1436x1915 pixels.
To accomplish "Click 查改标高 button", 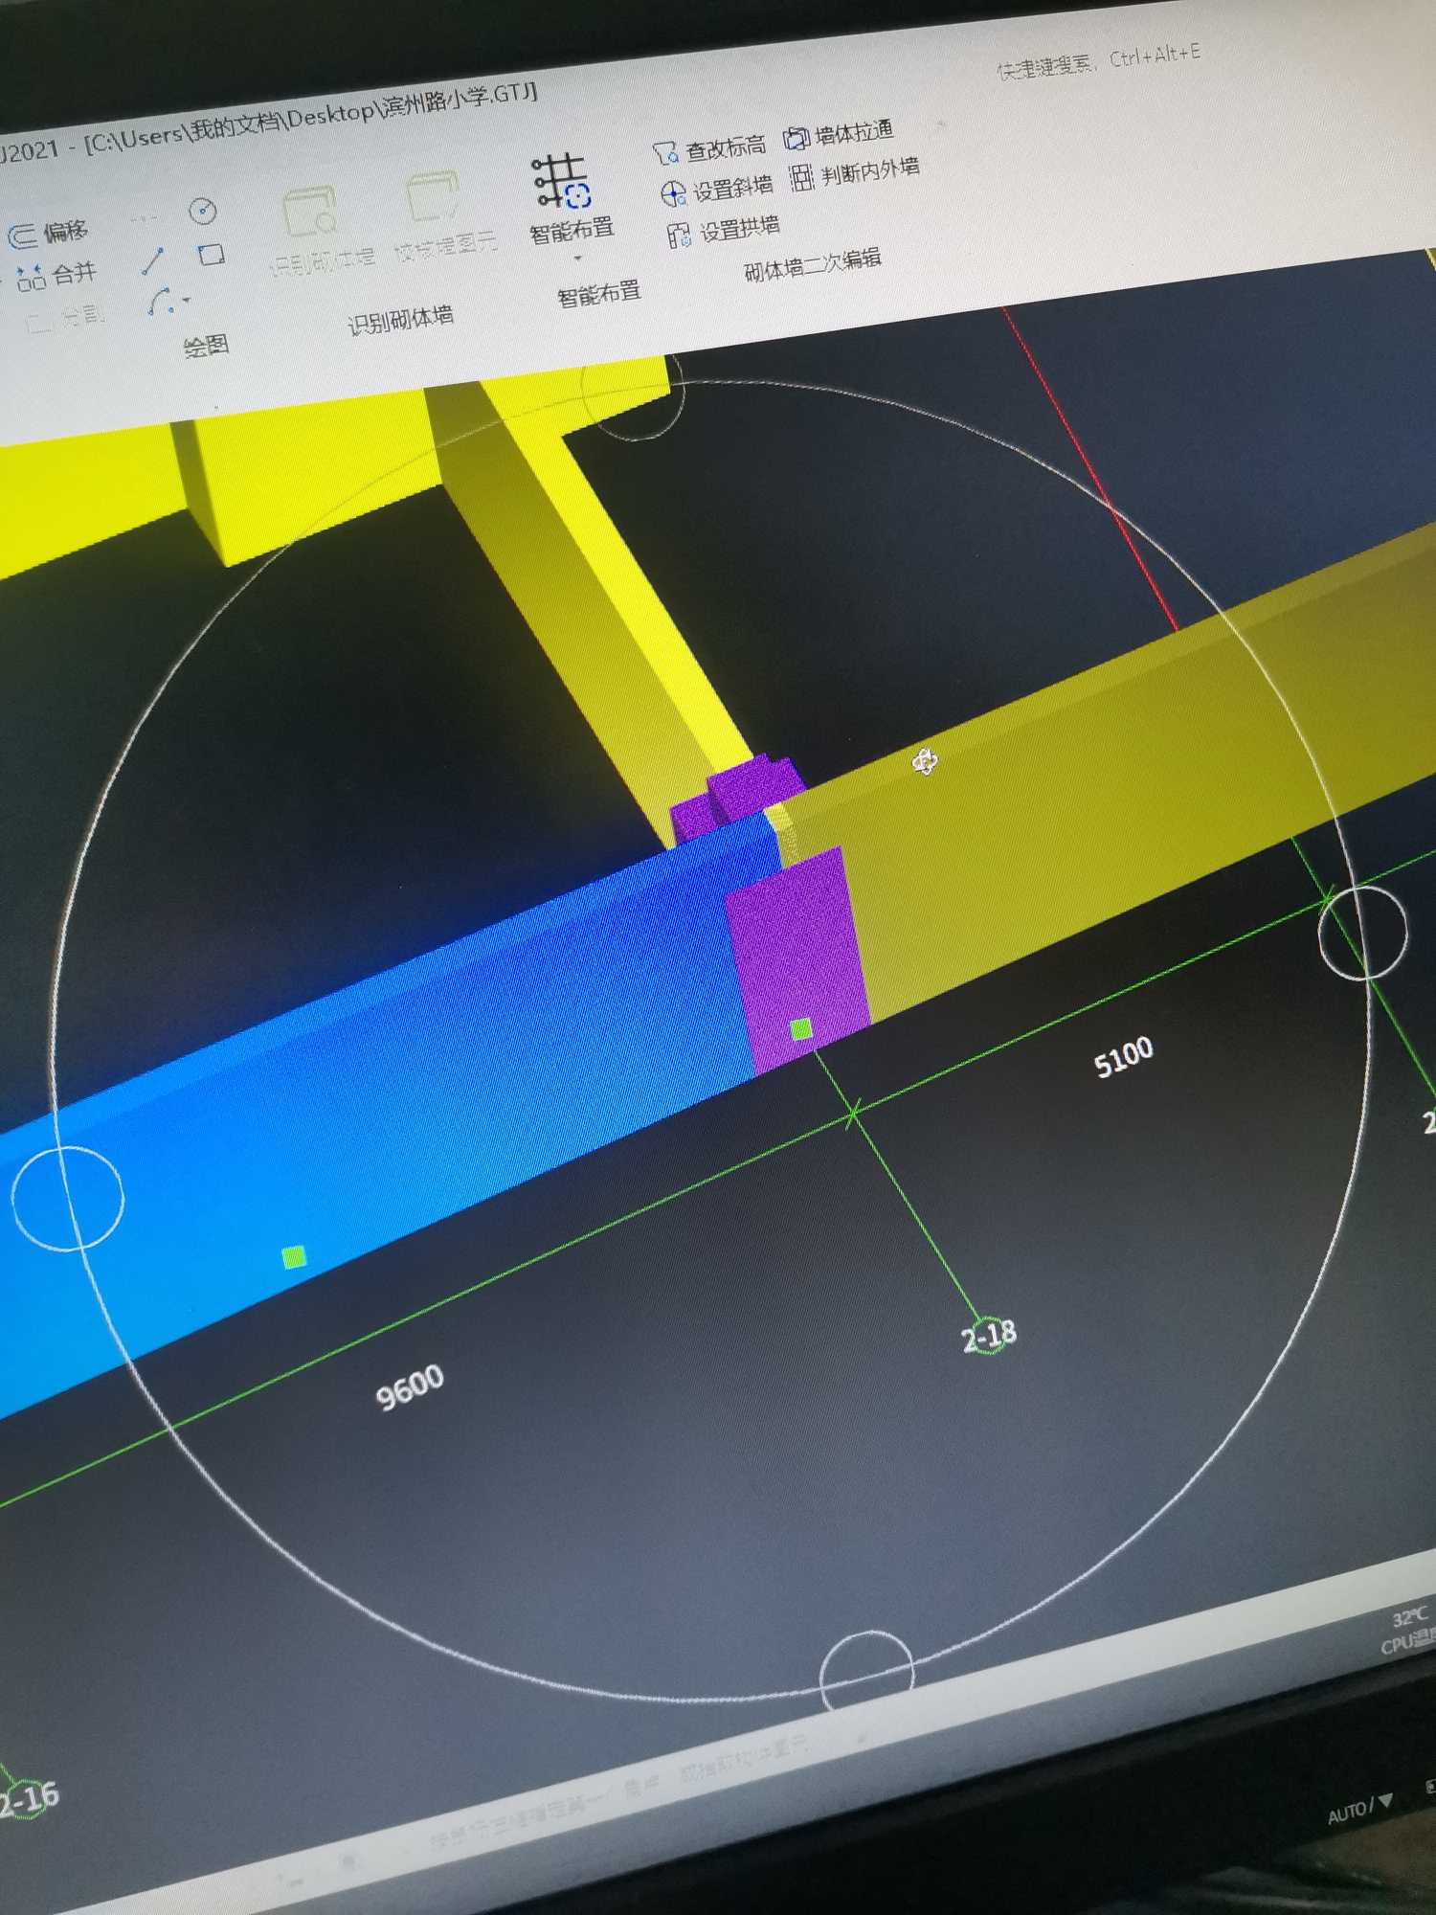I will coord(709,149).
